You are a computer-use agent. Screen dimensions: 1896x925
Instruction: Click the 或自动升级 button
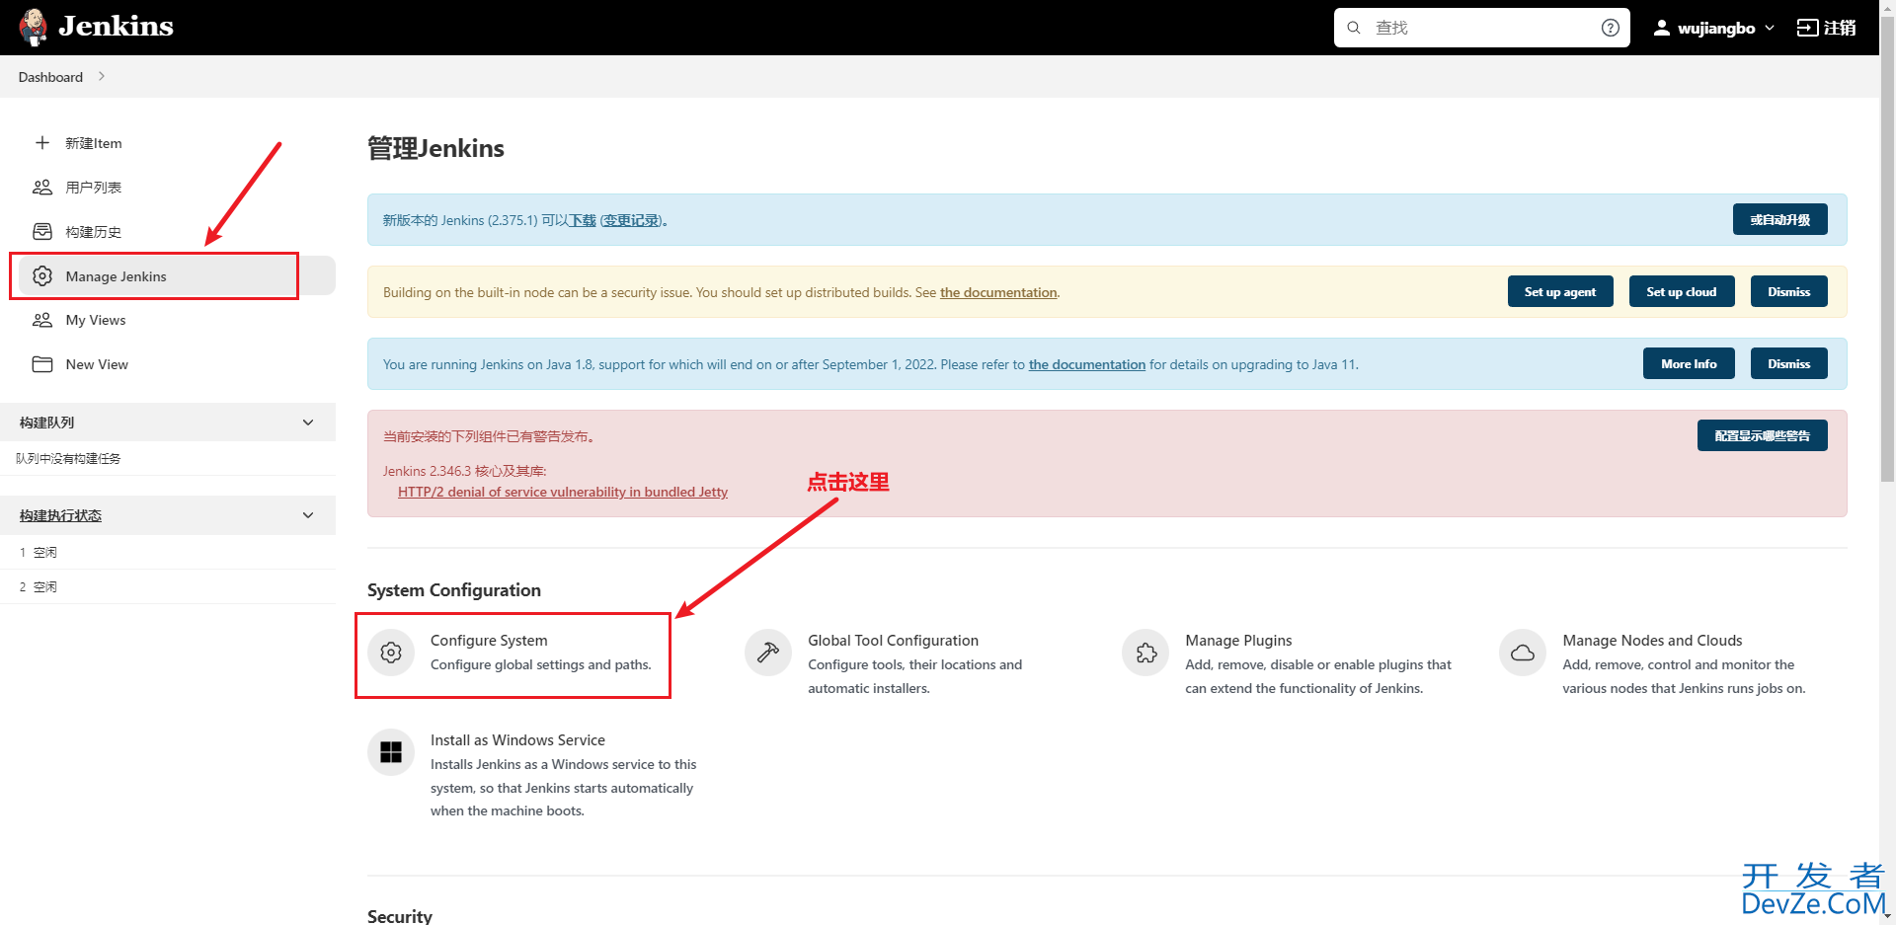coord(1779,219)
